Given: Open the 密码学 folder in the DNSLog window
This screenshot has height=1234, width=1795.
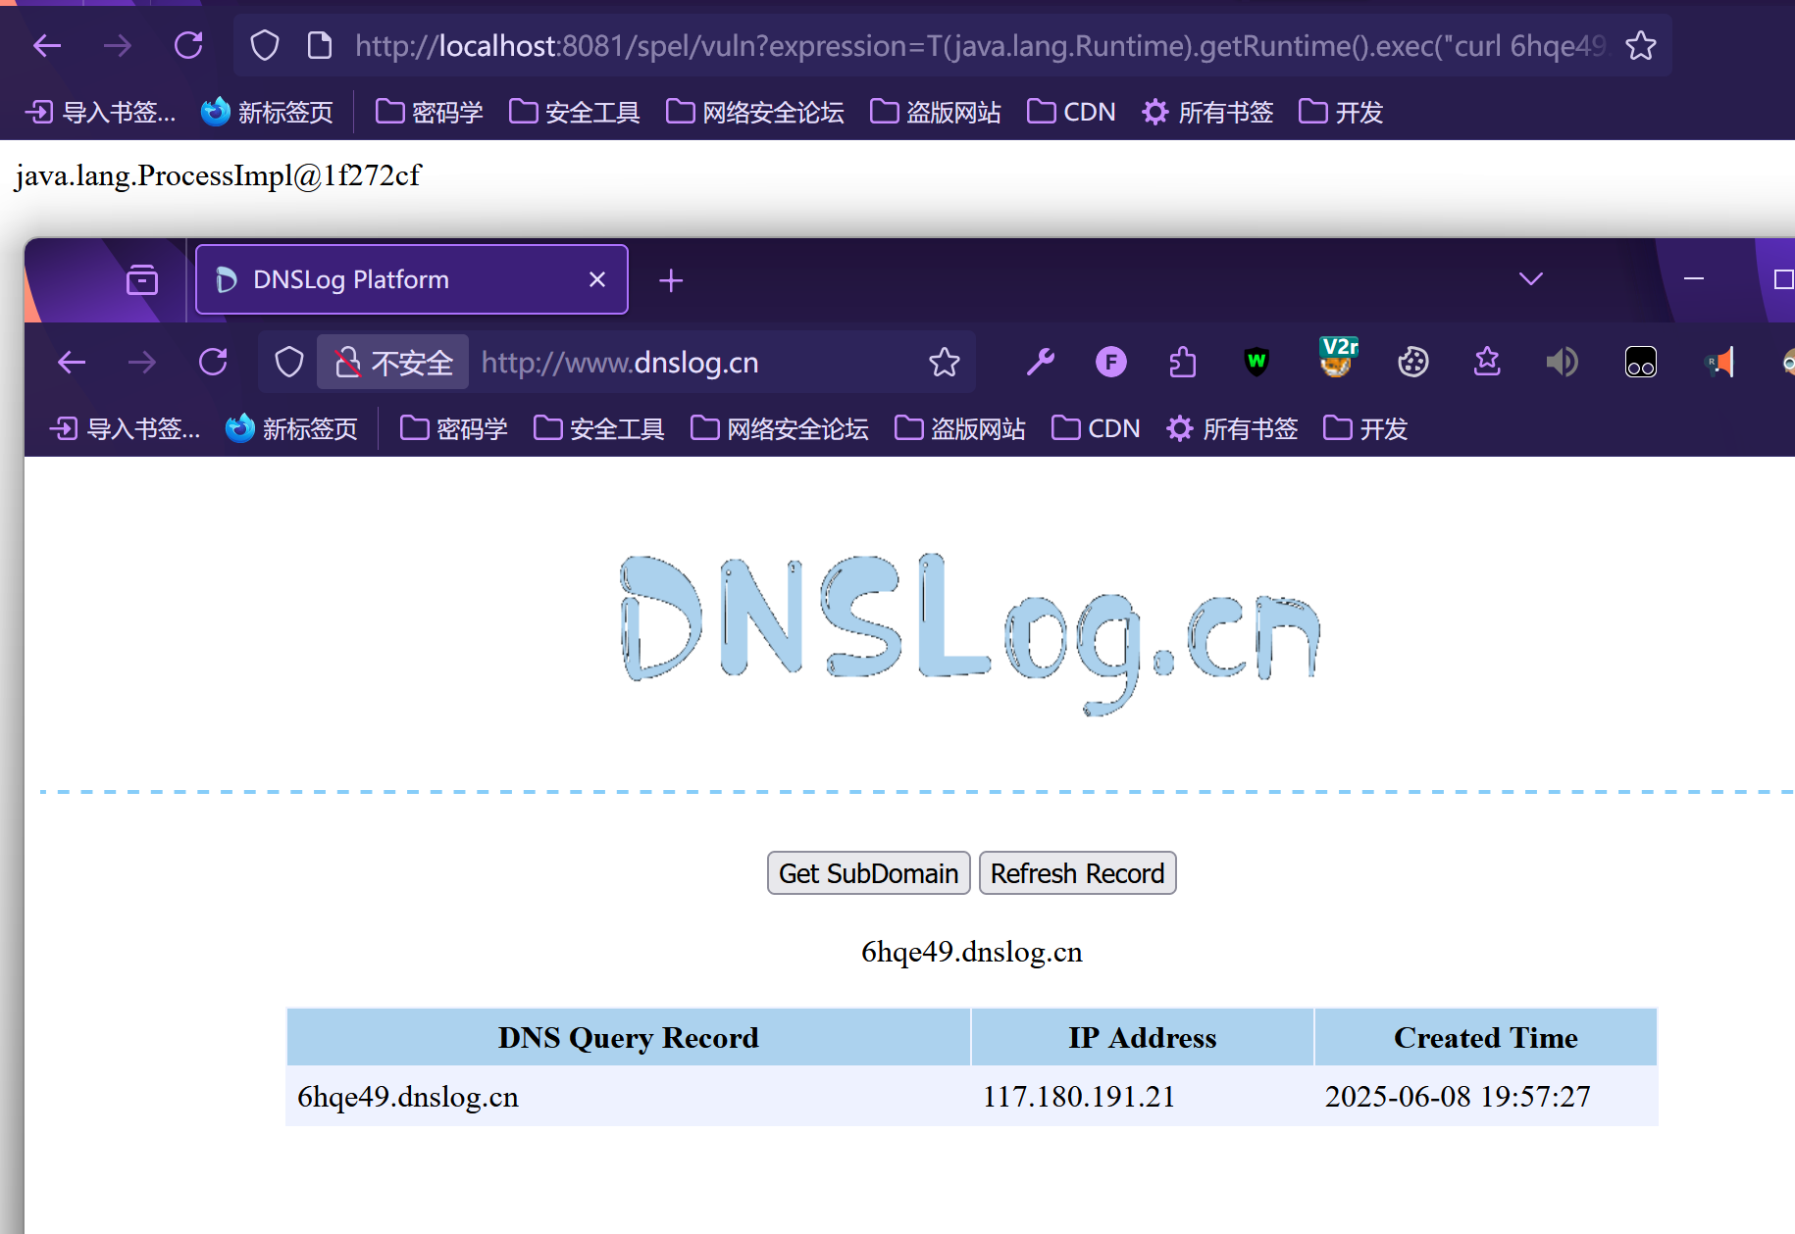Looking at the screenshot, I should click(x=454, y=428).
